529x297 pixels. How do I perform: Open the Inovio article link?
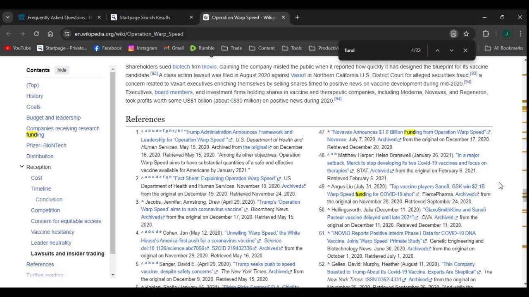209,66
